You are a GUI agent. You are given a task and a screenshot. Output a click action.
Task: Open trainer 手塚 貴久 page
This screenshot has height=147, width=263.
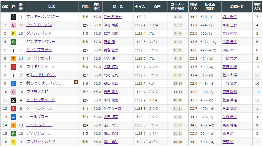coord(230,42)
